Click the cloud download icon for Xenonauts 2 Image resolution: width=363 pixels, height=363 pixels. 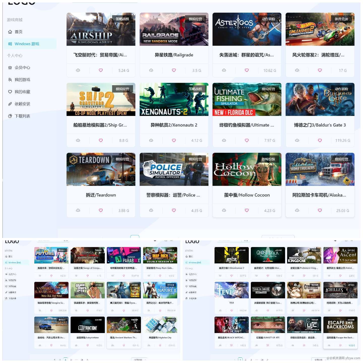tap(151, 140)
